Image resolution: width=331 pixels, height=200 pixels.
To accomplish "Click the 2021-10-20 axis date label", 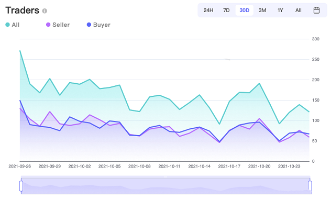I will tap(259, 166).
